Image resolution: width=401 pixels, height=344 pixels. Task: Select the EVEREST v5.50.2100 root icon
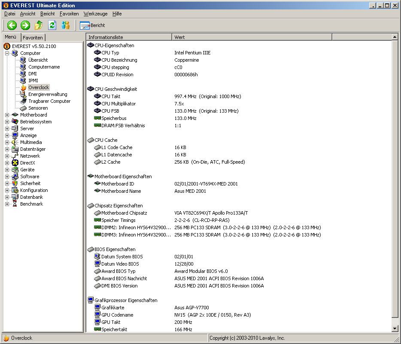(6, 46)
